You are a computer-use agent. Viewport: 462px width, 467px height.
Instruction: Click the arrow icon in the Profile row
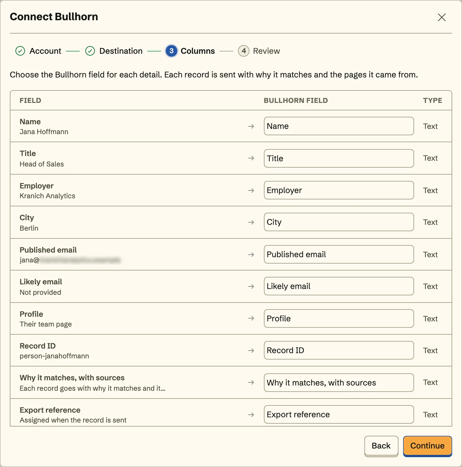(251, 318)
